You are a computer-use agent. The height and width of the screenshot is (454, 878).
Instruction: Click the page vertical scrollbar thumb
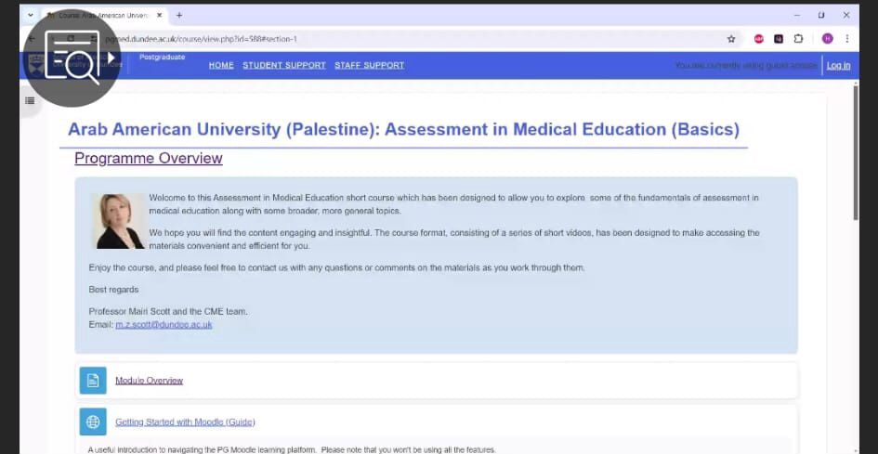(855, 151)
